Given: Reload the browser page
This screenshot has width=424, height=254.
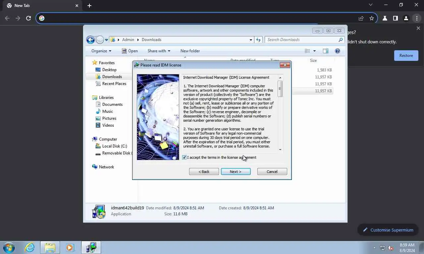Looking at the screenshot, I should tap(28, 18).
